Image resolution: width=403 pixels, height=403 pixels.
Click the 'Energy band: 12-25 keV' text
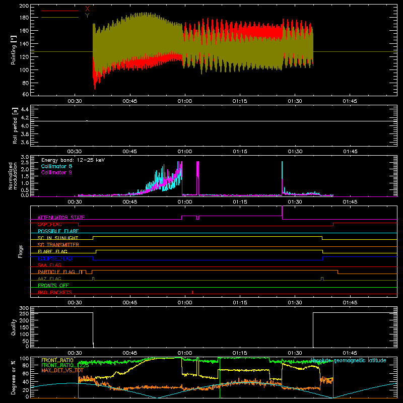pyautogui.click(x=73, y=160)
